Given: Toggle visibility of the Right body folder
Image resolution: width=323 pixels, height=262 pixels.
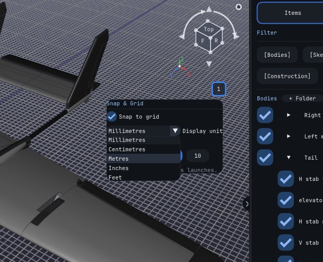Looking at the screenshot, I should (x=265, y=115).
